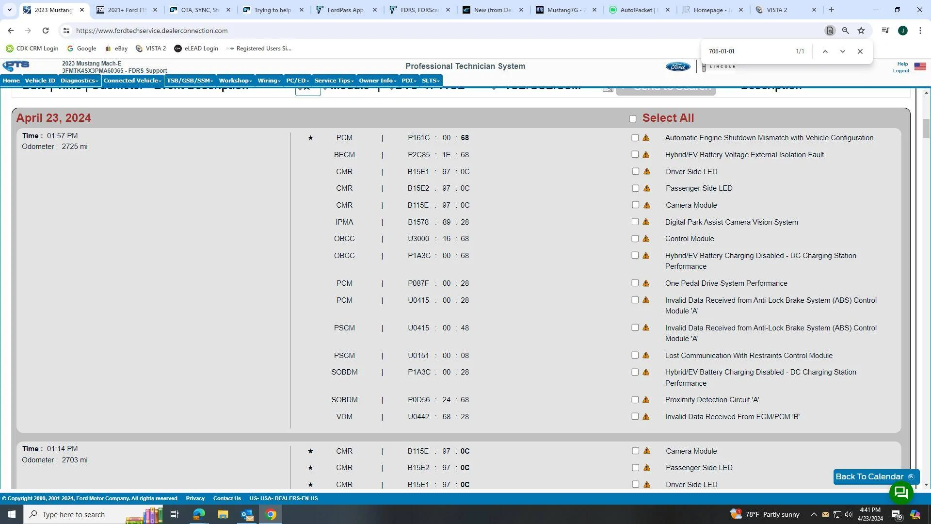Go to next find result arrow
Screen dimensions: 931x524
point(843,51)
